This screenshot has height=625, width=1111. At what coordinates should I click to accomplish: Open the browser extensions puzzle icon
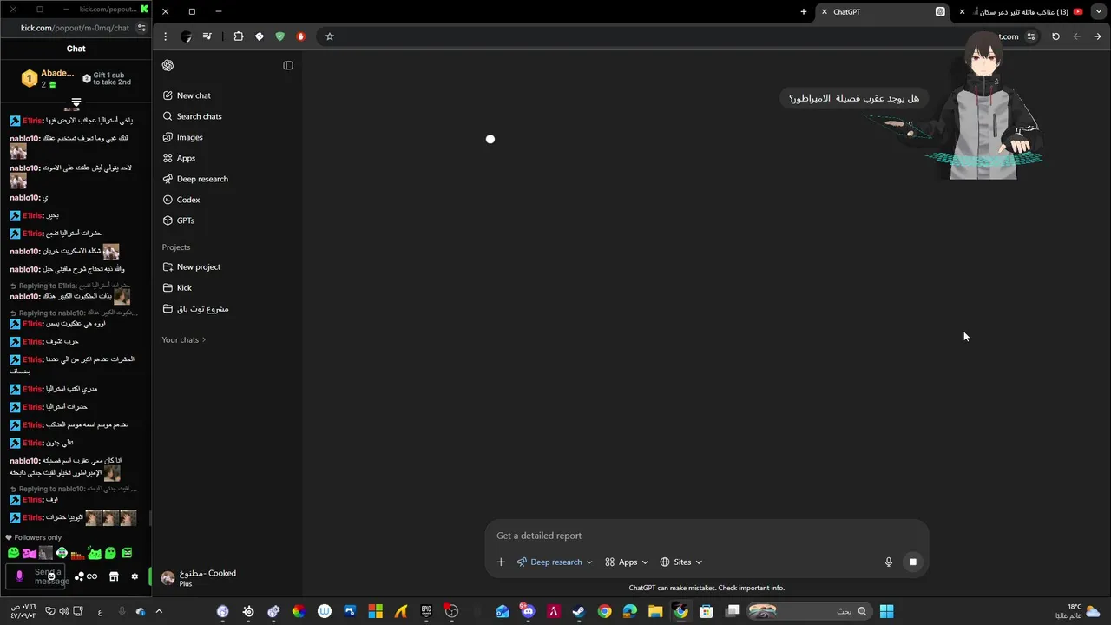click(239, 36)
